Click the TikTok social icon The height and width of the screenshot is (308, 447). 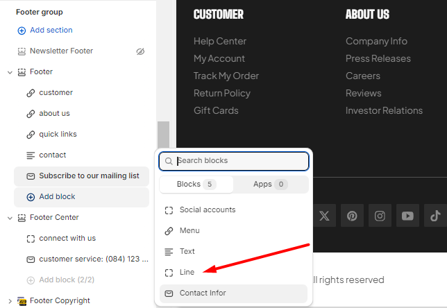pyautogui.click(x=435, y=216)
